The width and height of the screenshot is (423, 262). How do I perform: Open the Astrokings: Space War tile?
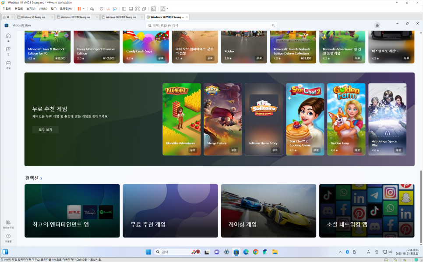point(388,119)
